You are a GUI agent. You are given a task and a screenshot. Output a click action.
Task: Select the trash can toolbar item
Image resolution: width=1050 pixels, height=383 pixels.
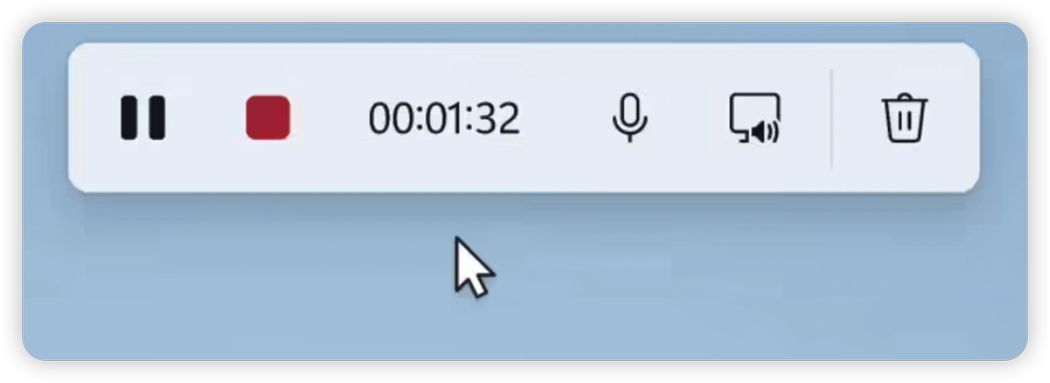click(x=905, y=118)
